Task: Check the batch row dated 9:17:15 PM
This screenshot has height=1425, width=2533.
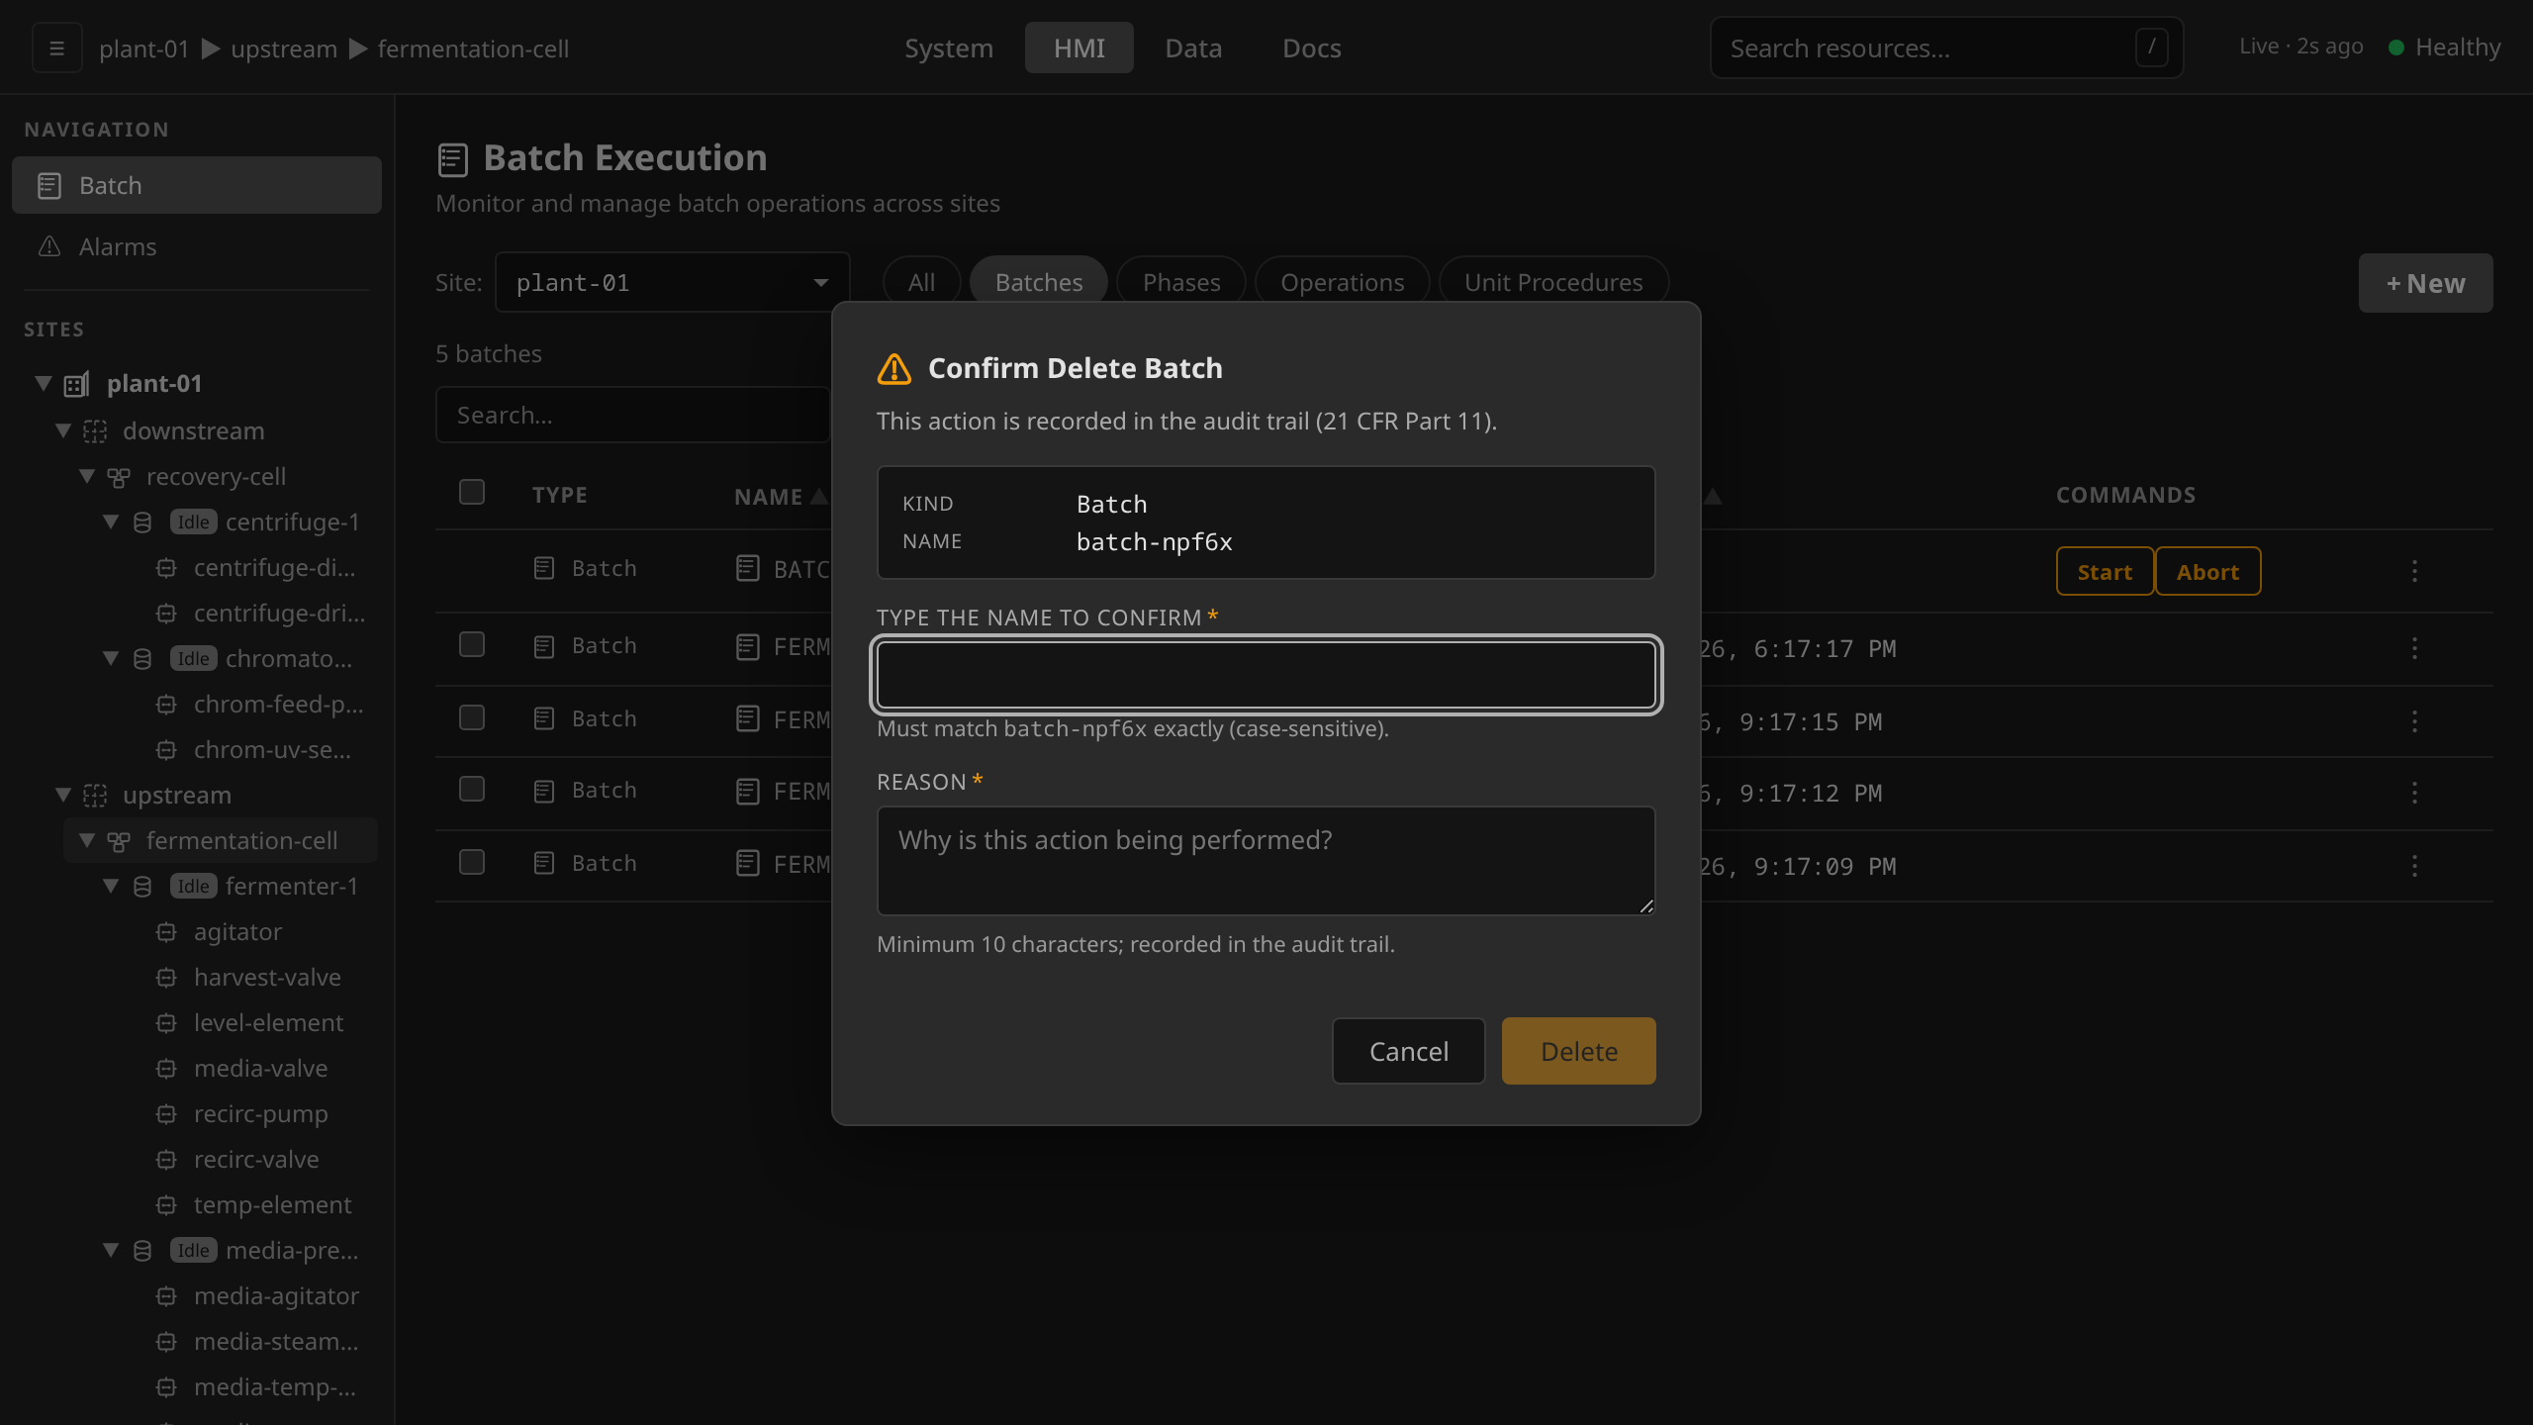Action: click(x=472, y=717)
